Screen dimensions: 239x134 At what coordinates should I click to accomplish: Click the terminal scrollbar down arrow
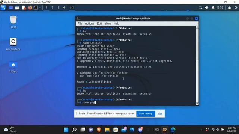(197, 104)
